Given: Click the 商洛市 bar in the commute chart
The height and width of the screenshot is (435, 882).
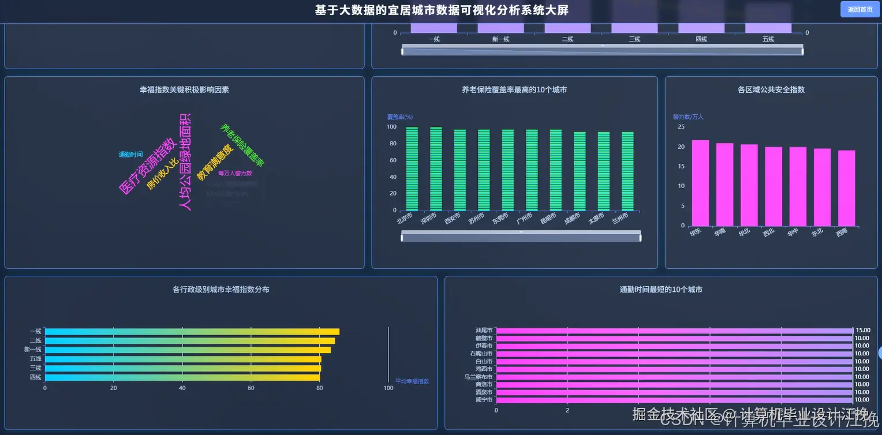Looking at the screenshot, I should tap(674, 384).
